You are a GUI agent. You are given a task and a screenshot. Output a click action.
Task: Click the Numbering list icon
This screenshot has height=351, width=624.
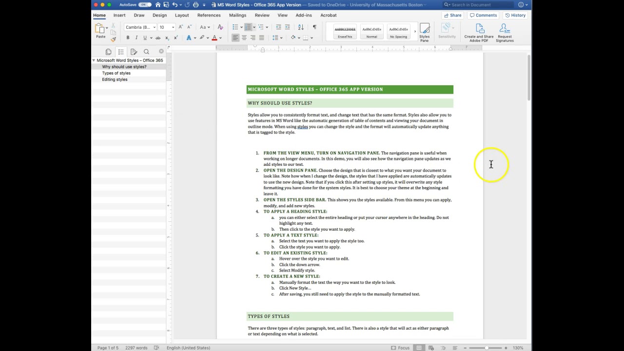click(248, 27)
